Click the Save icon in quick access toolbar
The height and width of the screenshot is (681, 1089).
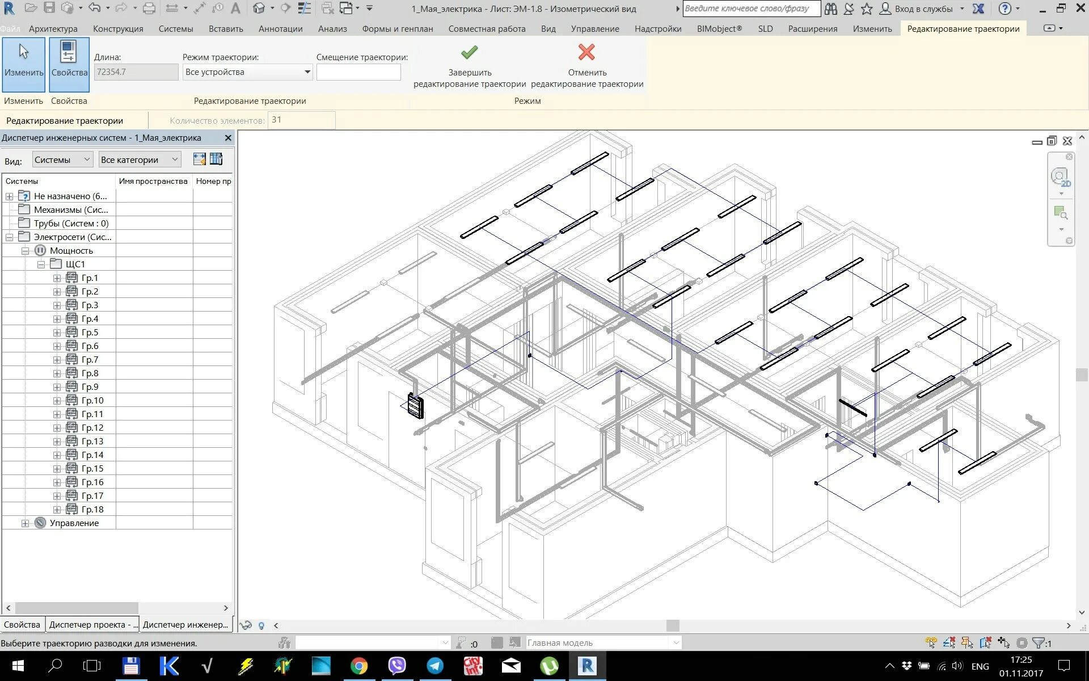49,9
